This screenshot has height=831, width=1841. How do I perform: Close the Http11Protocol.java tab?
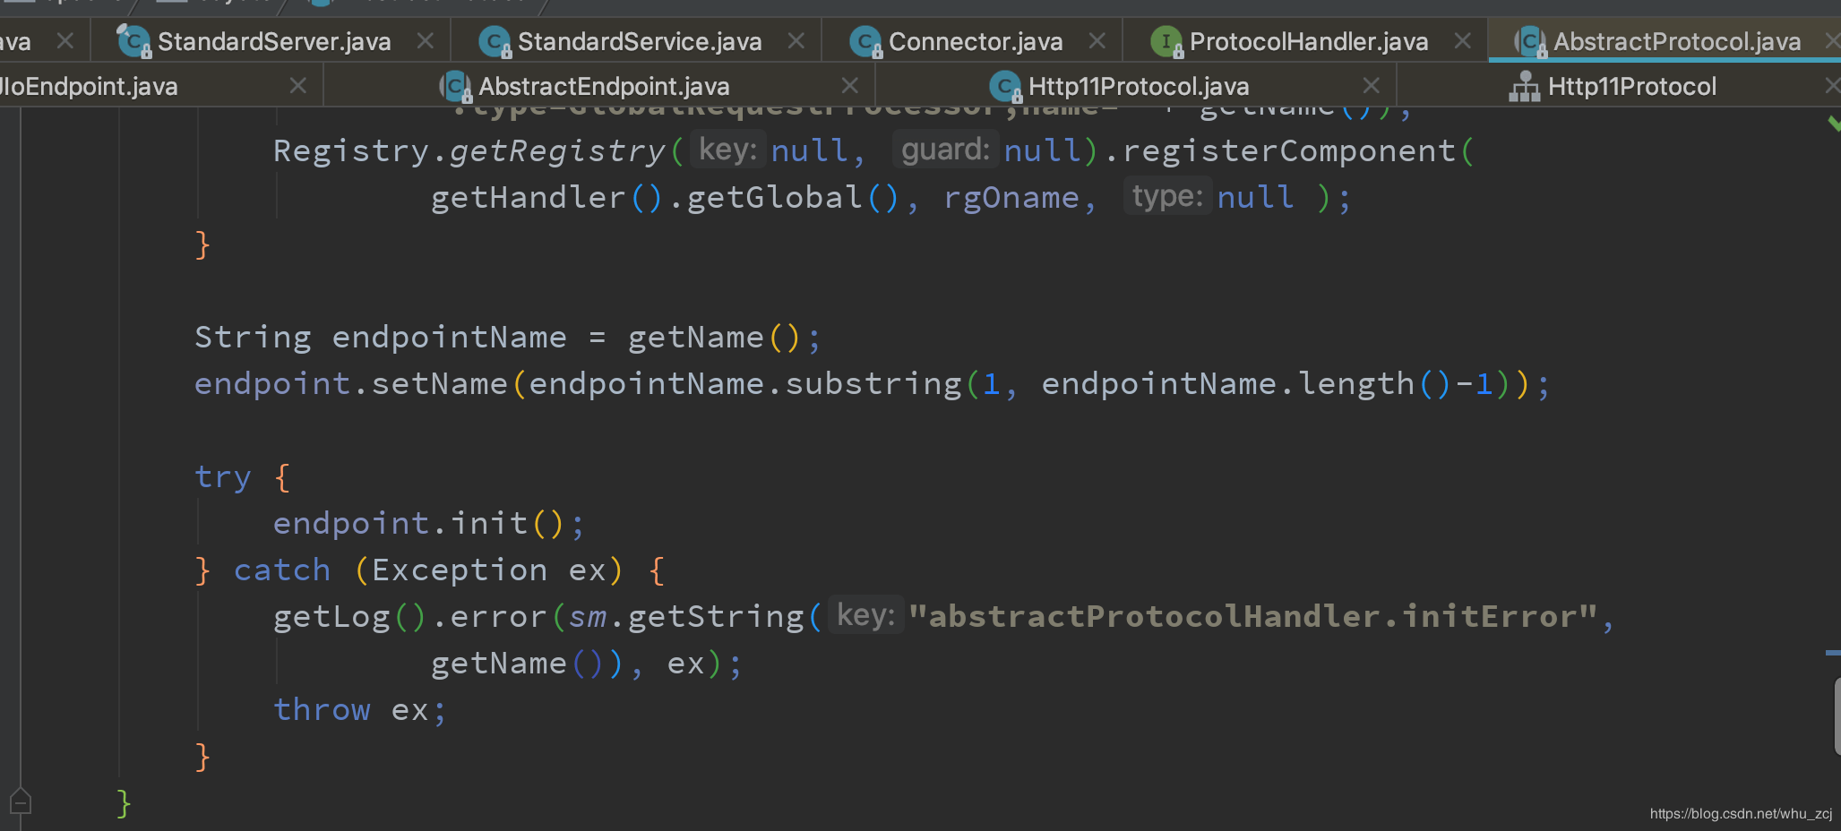1371,86
